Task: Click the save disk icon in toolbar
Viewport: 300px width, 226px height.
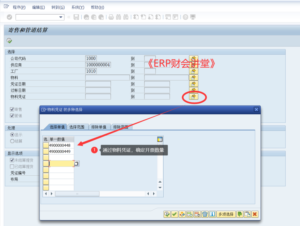Action: [76, 17]
